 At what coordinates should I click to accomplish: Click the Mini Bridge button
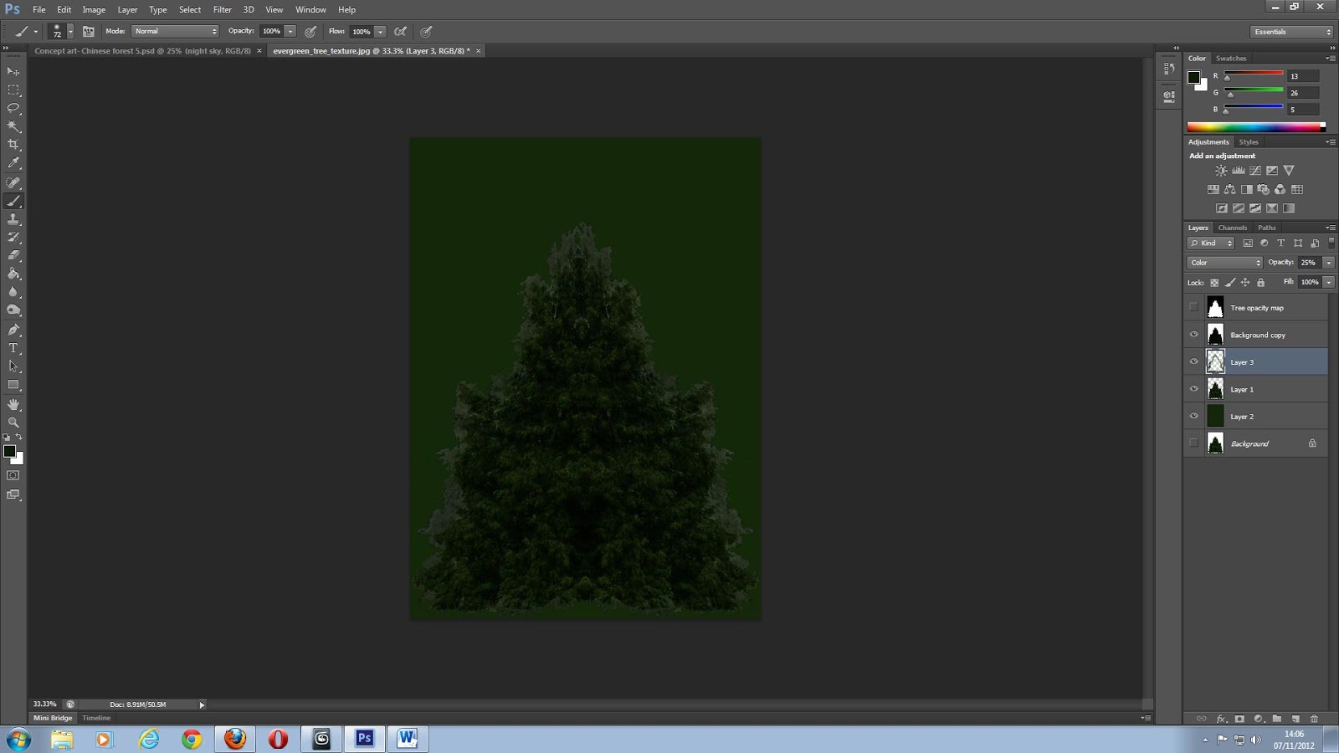tap(51, 718)
